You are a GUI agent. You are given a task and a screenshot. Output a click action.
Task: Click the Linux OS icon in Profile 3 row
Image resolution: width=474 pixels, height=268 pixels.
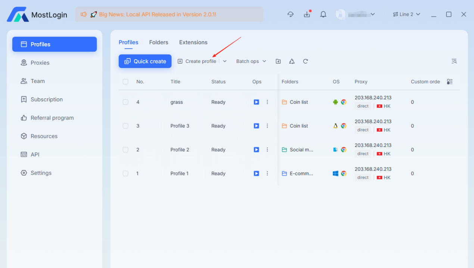tap(336, 126)
